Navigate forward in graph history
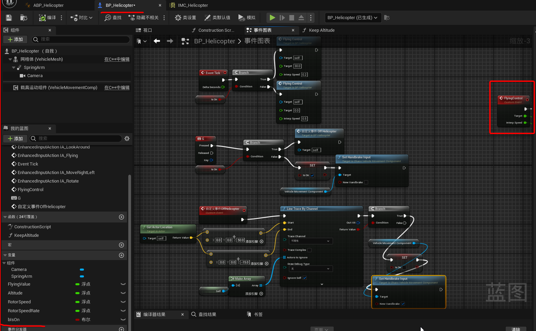The height and width of the screenshot is (331, 536). (170, 41)
